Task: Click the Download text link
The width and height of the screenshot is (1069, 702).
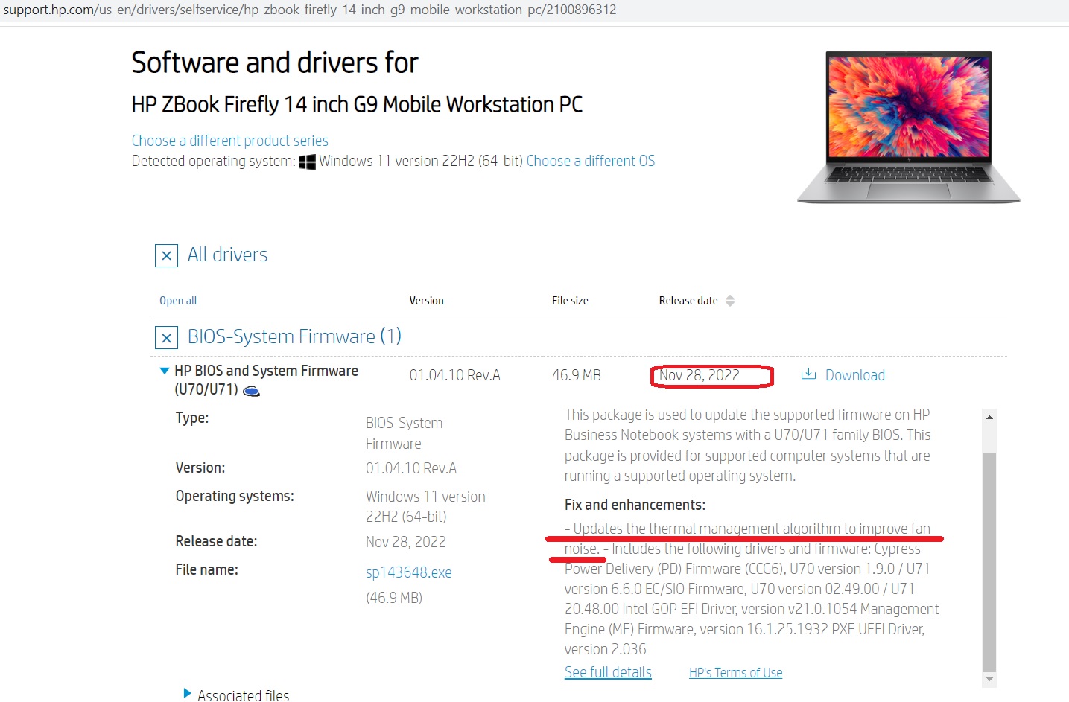Action: (x=854, y=374)
